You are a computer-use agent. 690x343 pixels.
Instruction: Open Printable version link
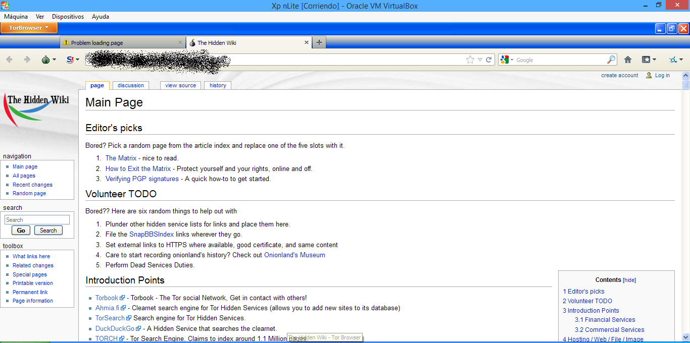(33, 283)
